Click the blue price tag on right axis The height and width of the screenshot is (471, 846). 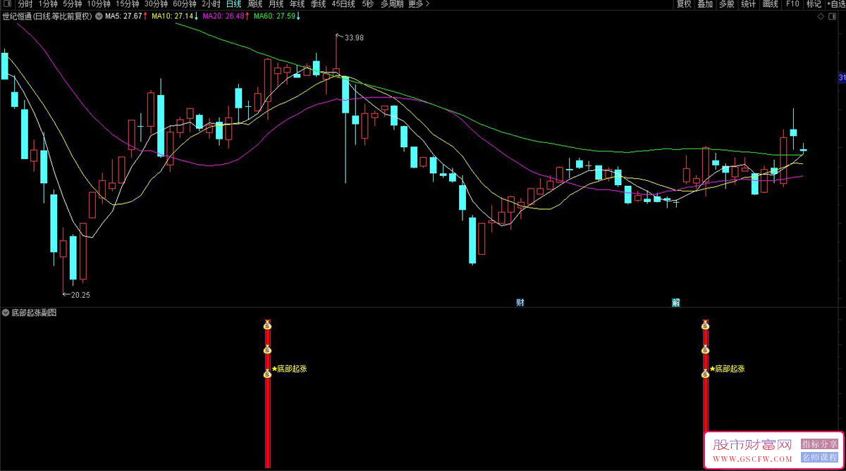pos(842,77)
